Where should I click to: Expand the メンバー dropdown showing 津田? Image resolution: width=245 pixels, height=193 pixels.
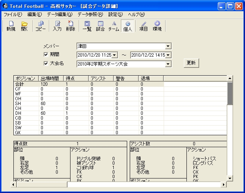click(168, 46)
